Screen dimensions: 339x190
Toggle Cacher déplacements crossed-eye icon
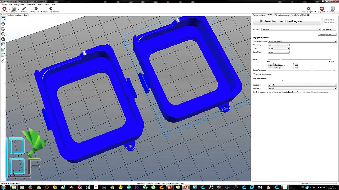pyautogui.click(x=51, y=9)
